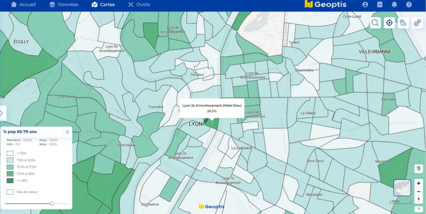Click the basemap overview thumbnail
This screenshot has height=214, width=426.
click(x=402, y=187)
